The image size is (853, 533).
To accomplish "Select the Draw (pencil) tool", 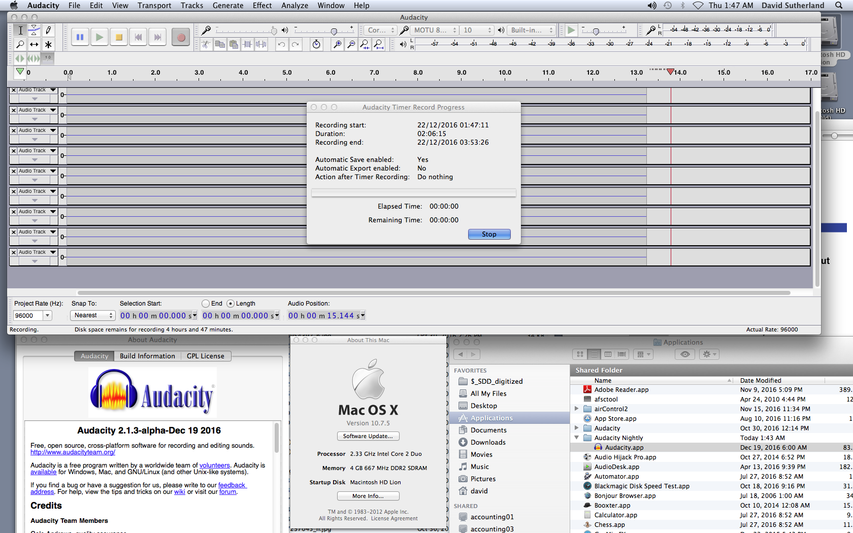I will pyautogui.click(x=48, y=30).
